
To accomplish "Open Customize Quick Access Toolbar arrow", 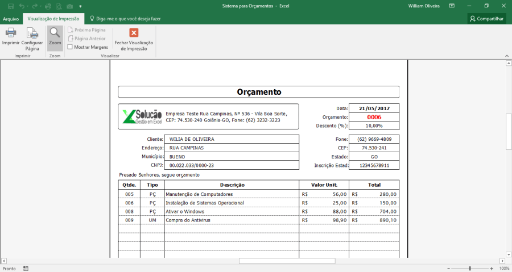I will point(80,6).
